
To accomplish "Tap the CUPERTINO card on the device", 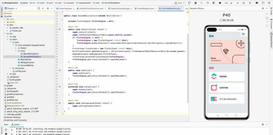I will (x=227, y=88).
